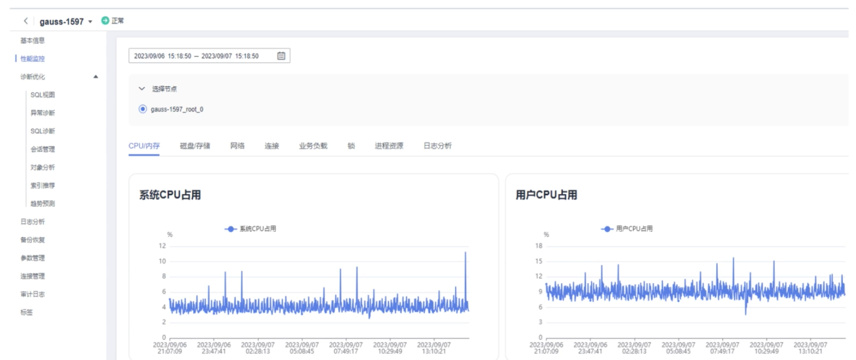Switch to the CPU/内存 tab
This screenshot has height=360, width=856.
pos(144,146)
